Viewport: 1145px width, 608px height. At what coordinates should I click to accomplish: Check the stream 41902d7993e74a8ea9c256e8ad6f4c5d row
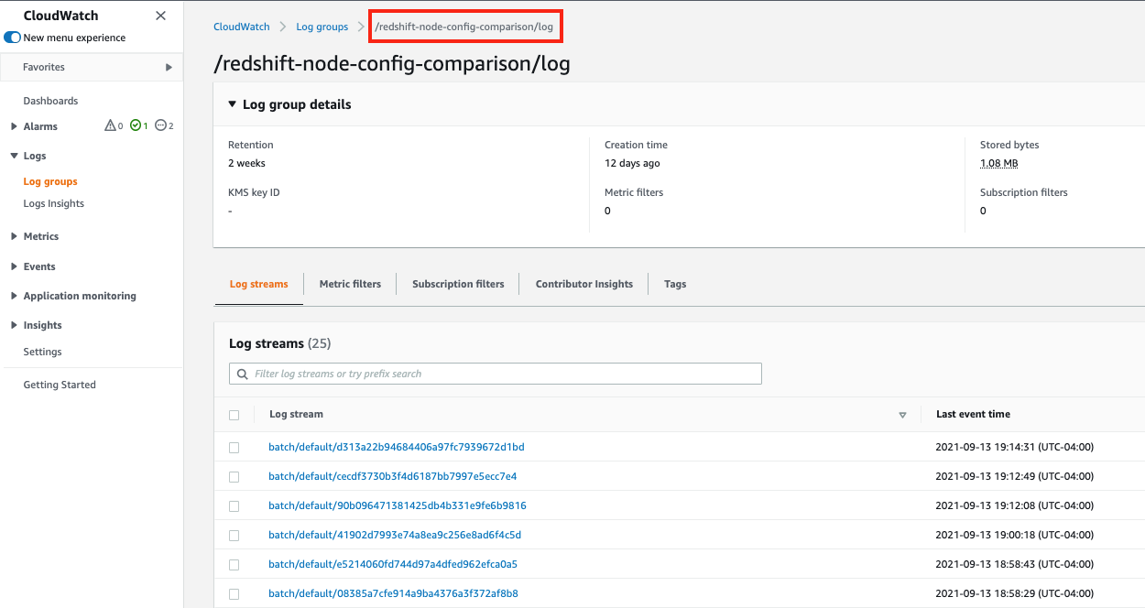tap(234, 536)
